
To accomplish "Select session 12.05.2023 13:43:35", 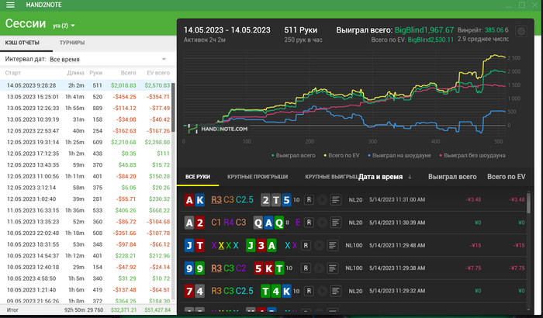I will [x=86, y=165].
